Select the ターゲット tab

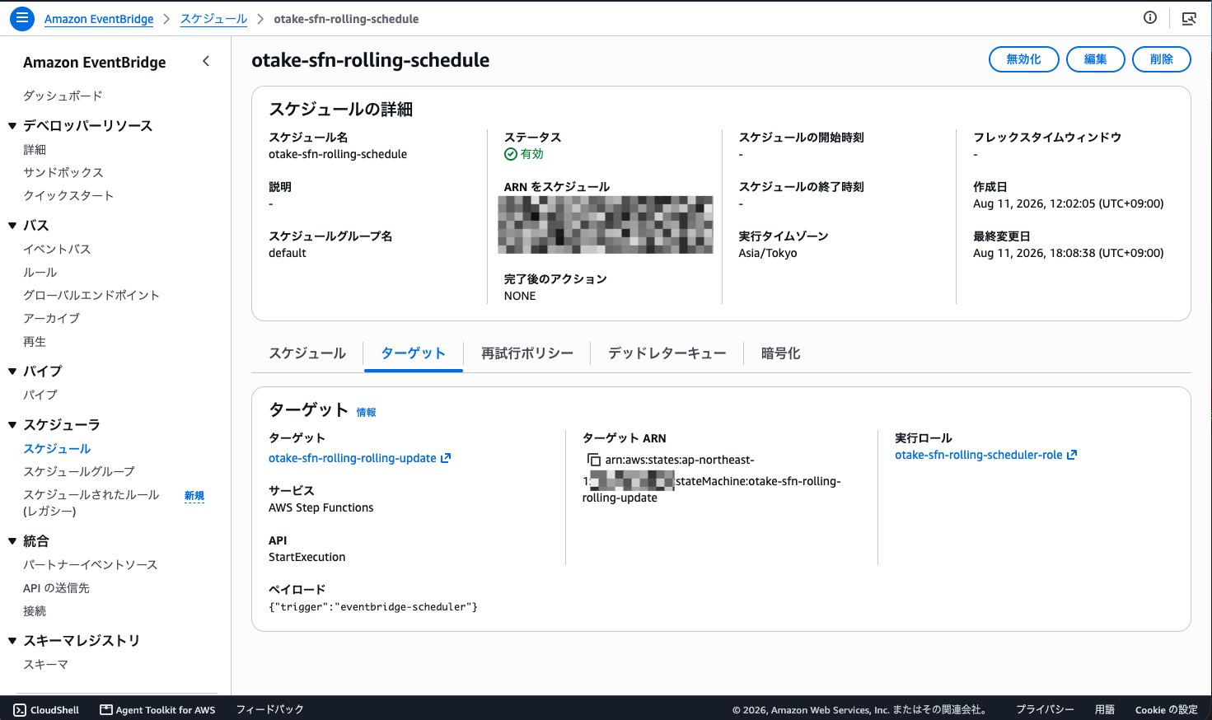pyautogui.click(x=413, y=353)
